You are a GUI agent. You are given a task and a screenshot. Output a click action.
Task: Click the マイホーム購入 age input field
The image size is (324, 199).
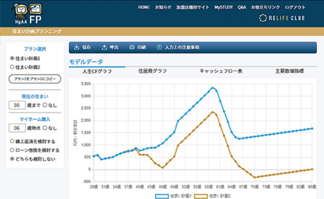[17, 128]
